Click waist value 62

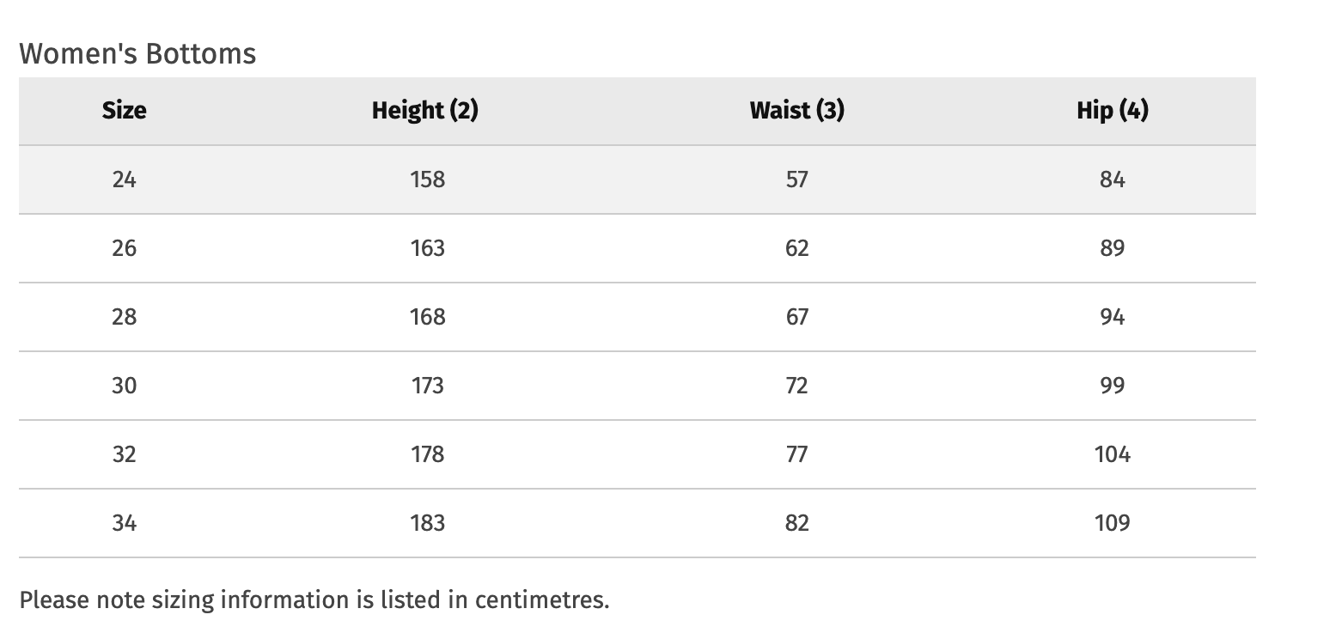pyautogui.click(x=796, y=248)
